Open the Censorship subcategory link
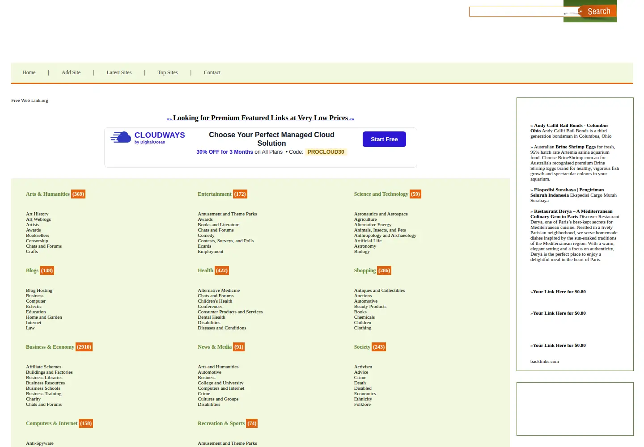644x447 pixels. [x=37, y=241]
